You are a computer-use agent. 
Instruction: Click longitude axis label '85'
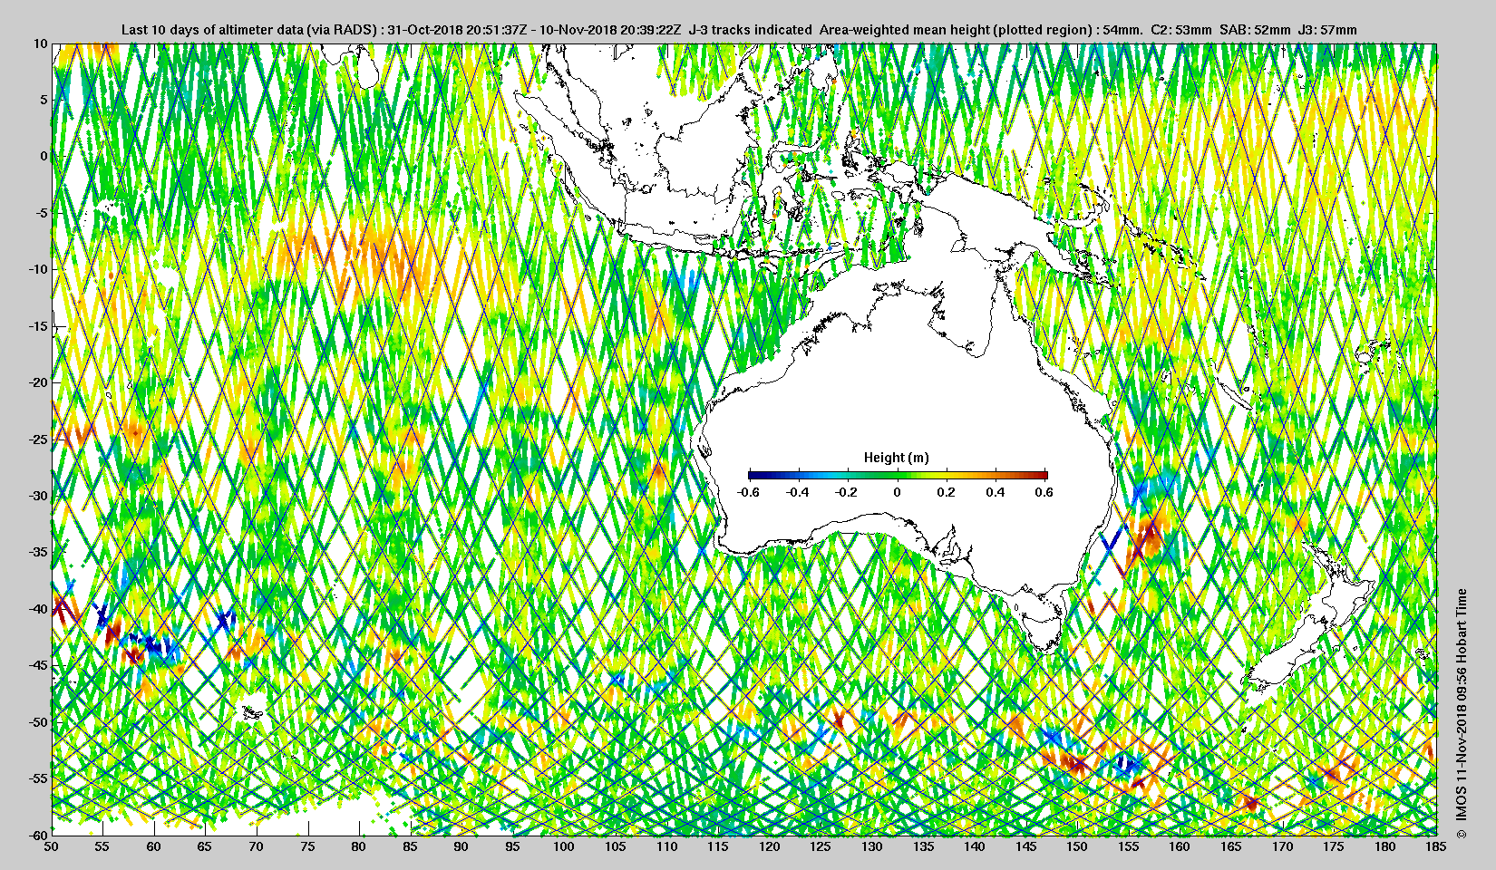coord(410,846)
